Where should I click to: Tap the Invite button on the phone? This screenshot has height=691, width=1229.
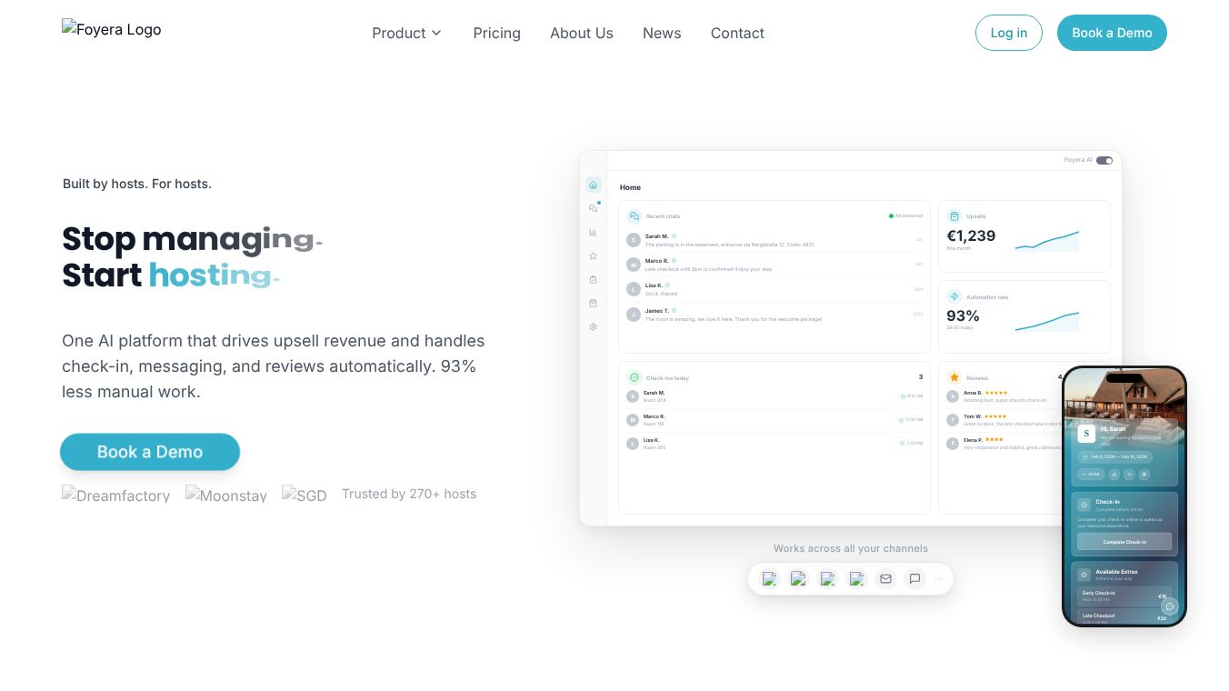[1091, 474]
